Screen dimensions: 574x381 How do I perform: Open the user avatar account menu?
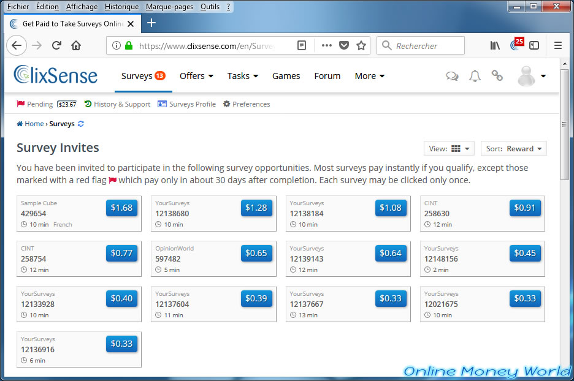[532, 76]
